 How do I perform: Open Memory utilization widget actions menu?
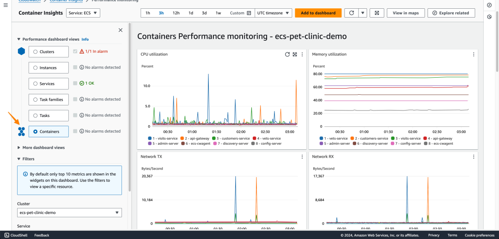coord(474,55)
